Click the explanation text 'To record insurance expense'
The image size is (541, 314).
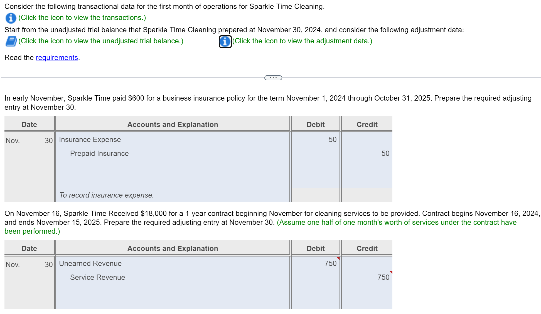(106, 195)
